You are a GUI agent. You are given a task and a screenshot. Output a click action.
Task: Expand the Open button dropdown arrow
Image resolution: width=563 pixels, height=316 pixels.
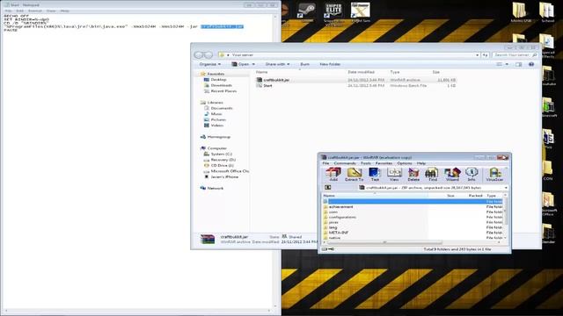[253, 64]
